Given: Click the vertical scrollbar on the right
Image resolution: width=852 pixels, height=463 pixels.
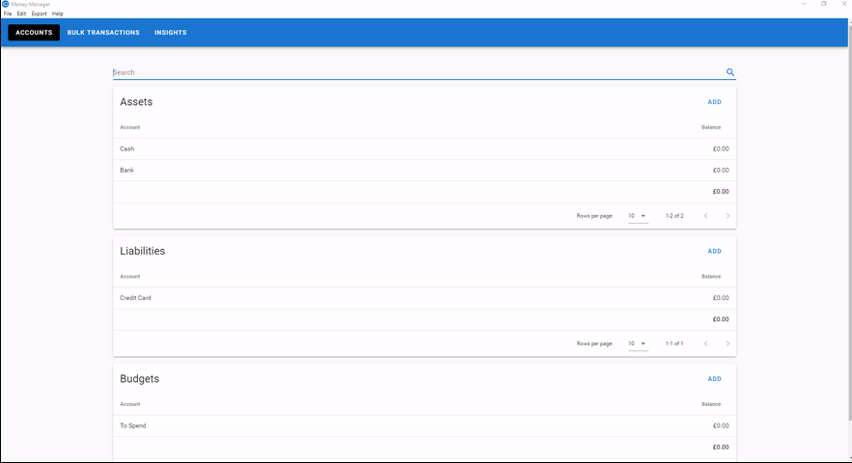Looking at the screenshot, I should (850, 222).
